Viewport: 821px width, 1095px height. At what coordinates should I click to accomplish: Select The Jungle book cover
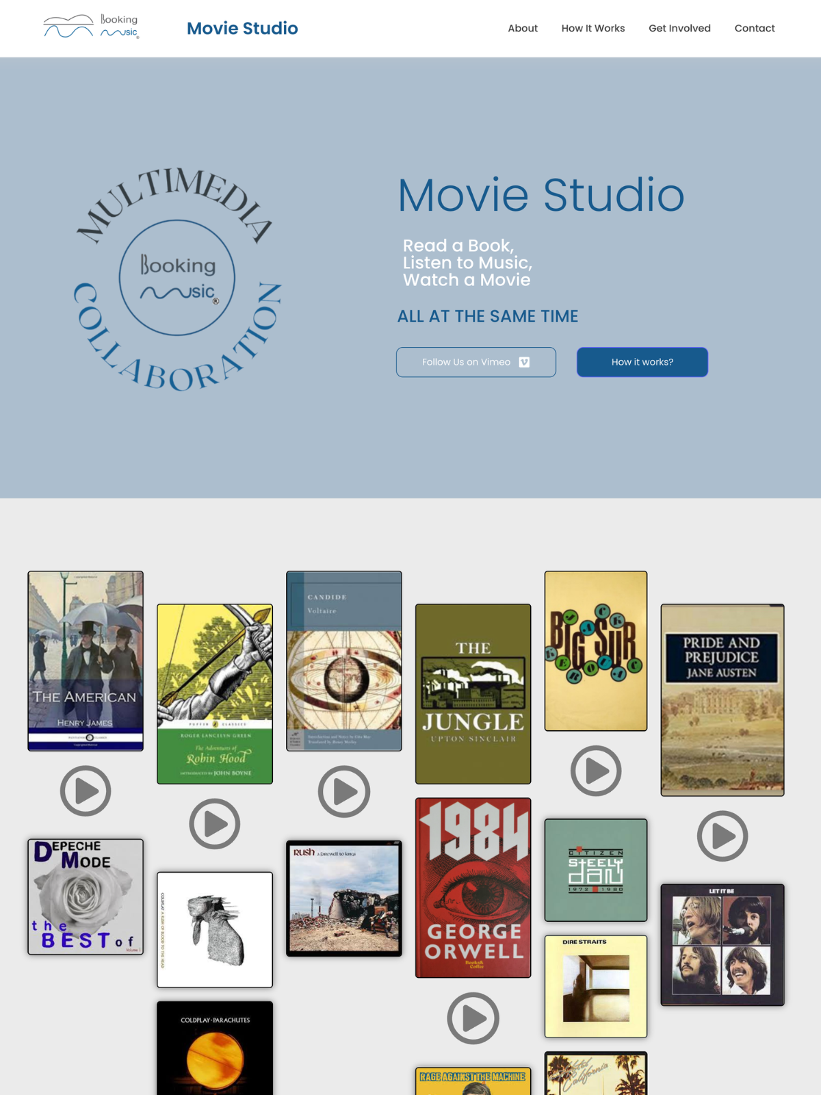(473, 694)
